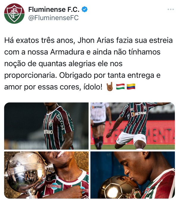Click the Fluminense F.C. display name

54,10
